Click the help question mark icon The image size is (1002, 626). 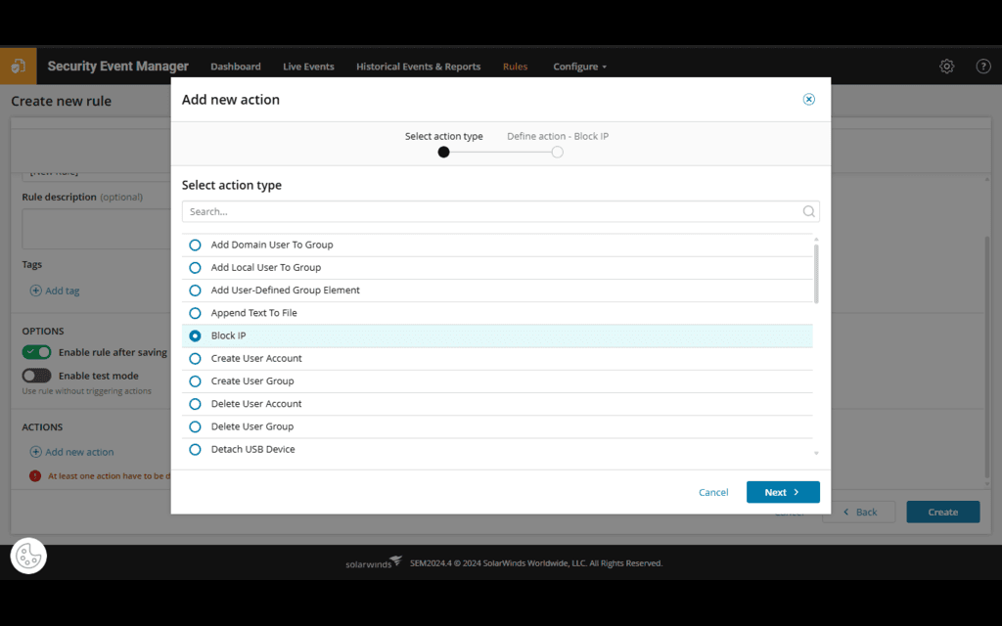(982, 66)
